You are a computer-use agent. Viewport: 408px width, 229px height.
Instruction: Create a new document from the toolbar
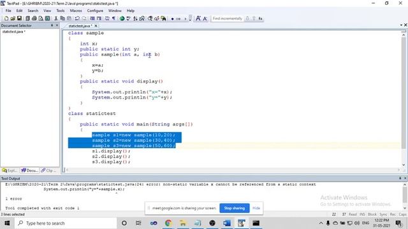pyautogui.click(x=6, y=18)
